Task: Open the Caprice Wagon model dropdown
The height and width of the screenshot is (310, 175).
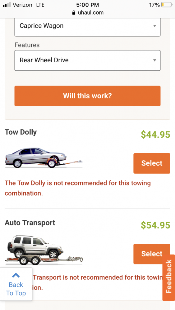Action: click(x=87, y=26)
